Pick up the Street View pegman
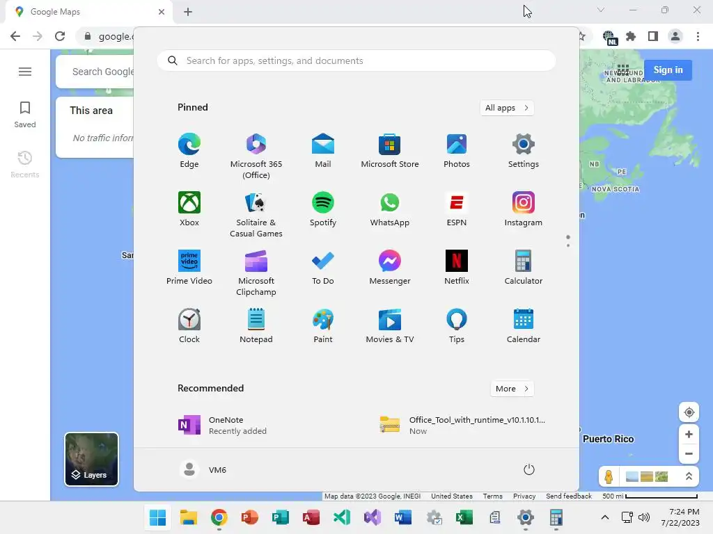The height and width of the screenshot is (534, 713). pyautogui.click(x=609, y=476)
